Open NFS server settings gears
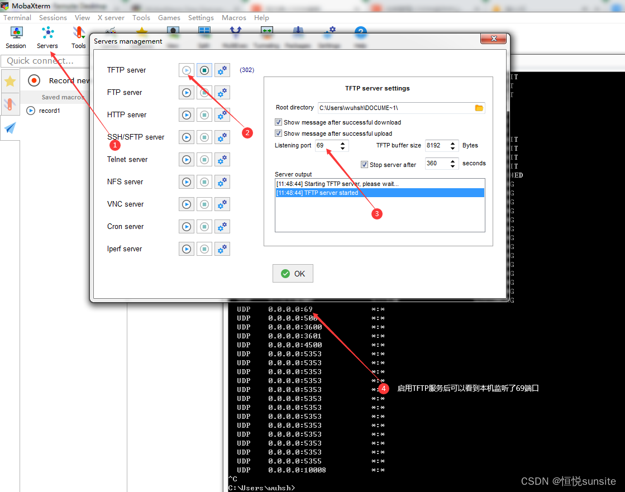This screenshot has width=625, height=492. (222, 182)
